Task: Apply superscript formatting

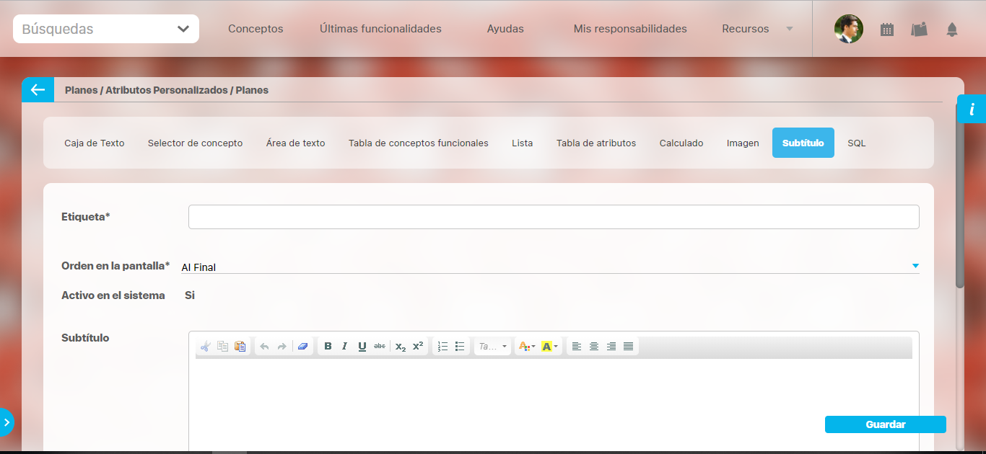Action: pyautogui.click(x=418, y=347)
